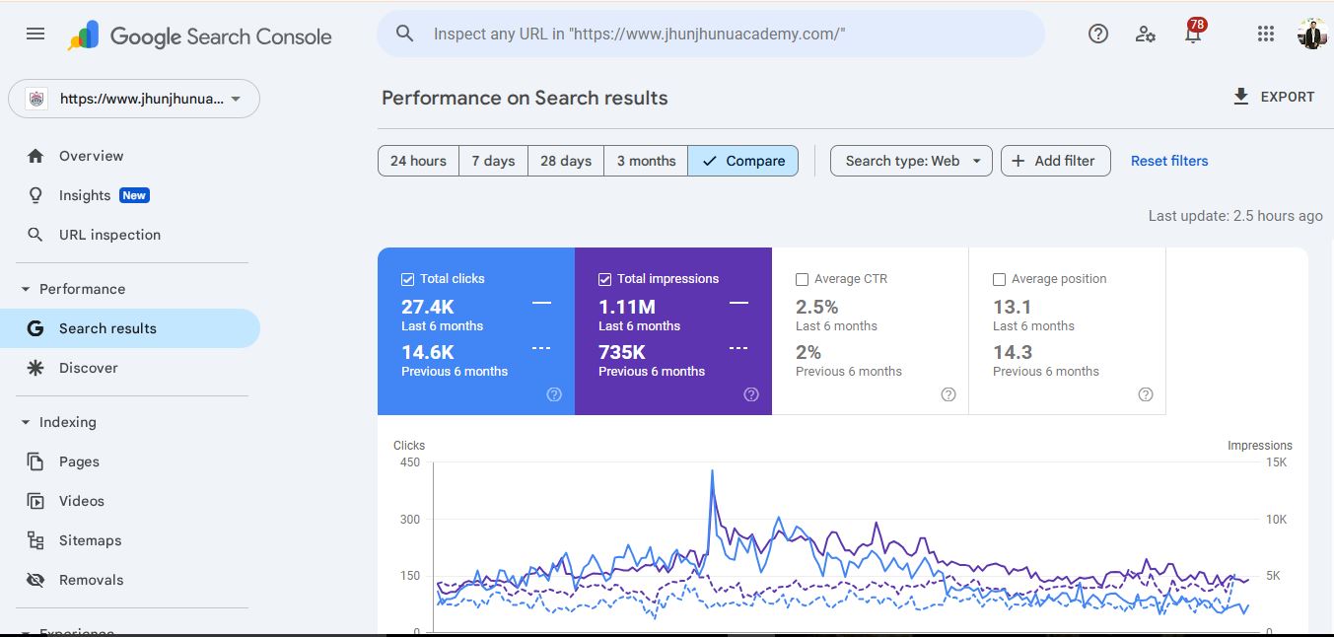1334x637 pixels.
Task: Click the Pages documents icon
Action: (x=35, y=461)
